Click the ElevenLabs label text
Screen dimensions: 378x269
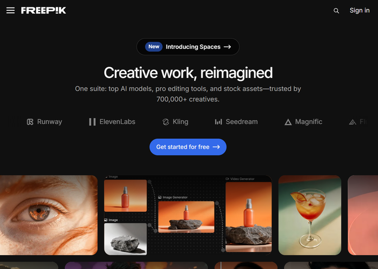[118, 122]
